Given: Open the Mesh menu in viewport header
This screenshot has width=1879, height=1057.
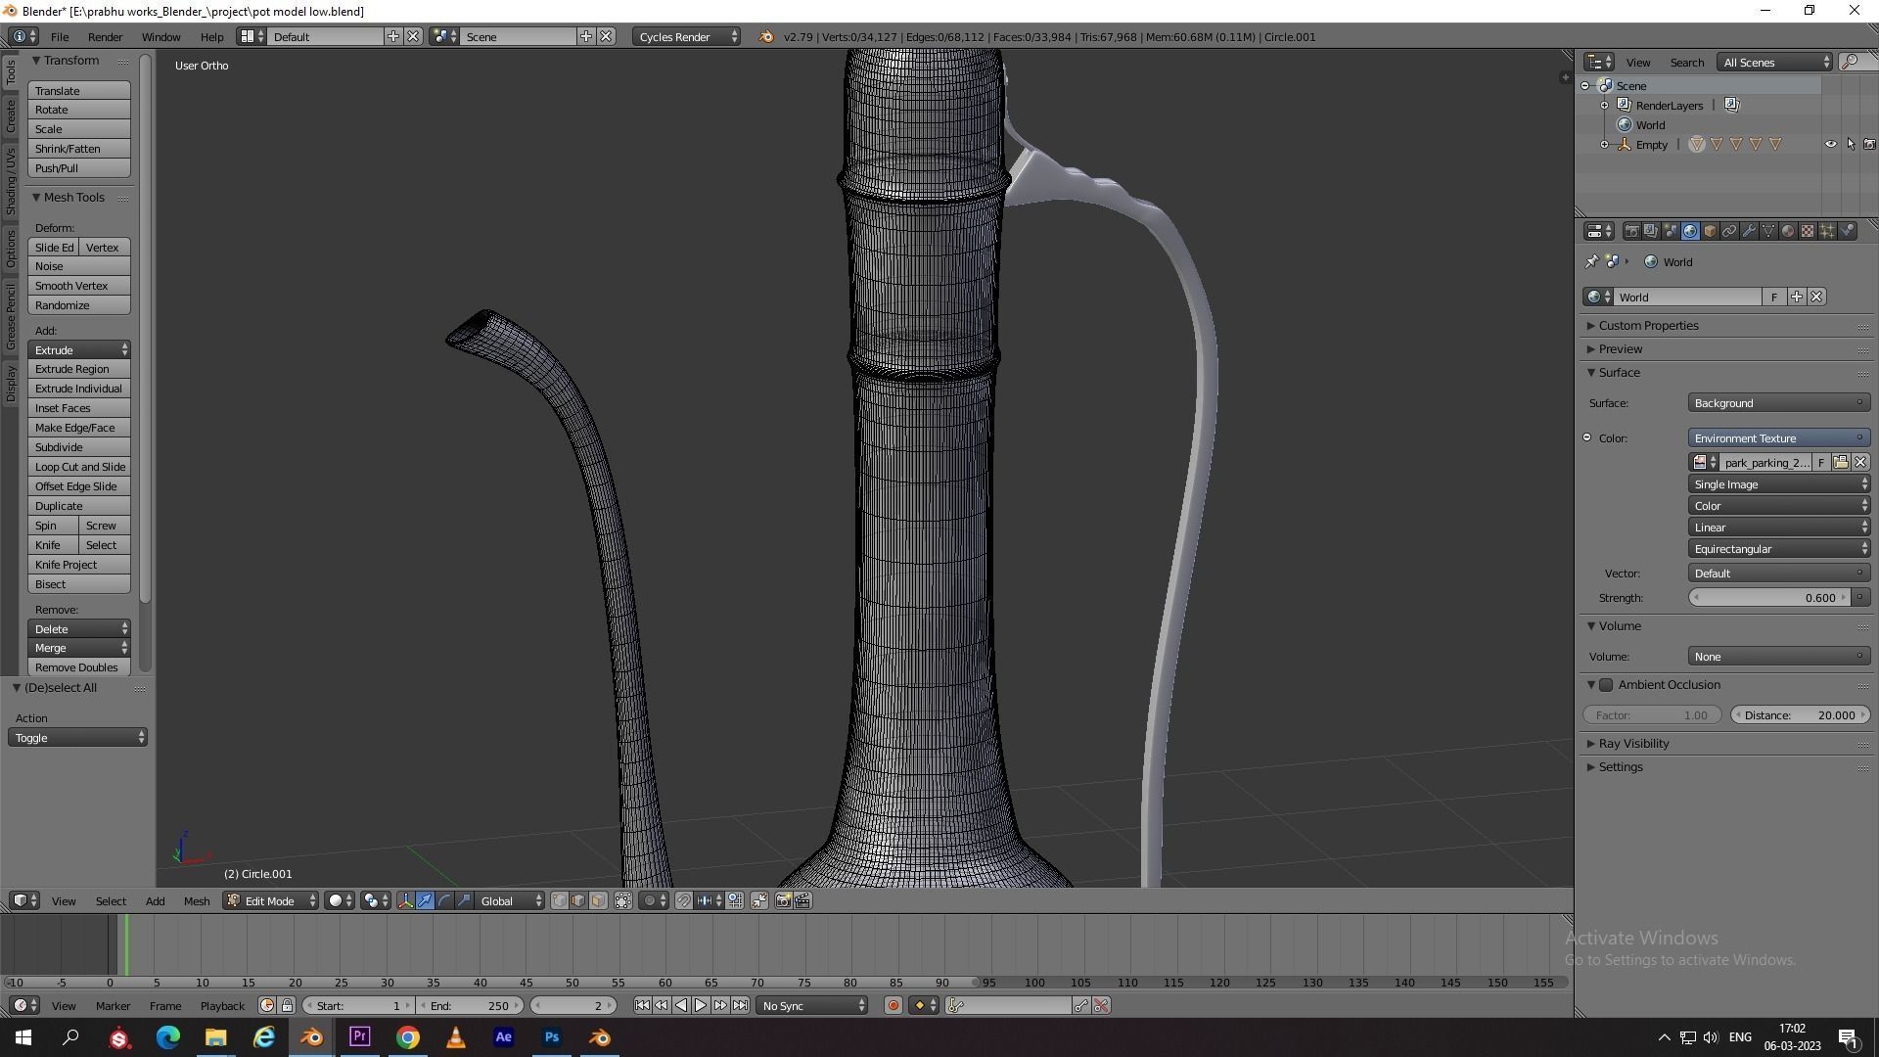Looking at the screenshot, I should coord(196,900).
